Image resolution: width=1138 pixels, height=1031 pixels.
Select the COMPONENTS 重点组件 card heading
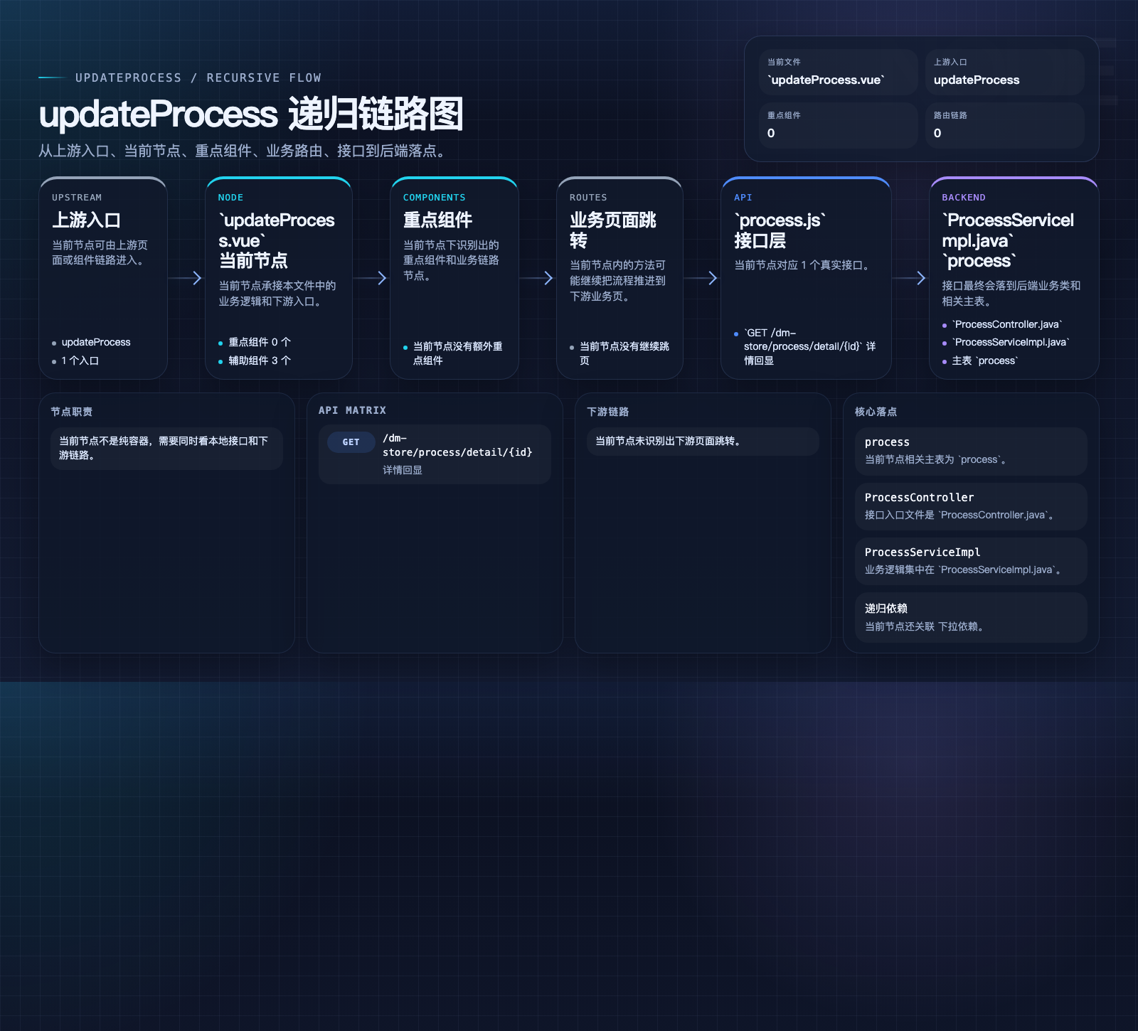click(437, 220)
